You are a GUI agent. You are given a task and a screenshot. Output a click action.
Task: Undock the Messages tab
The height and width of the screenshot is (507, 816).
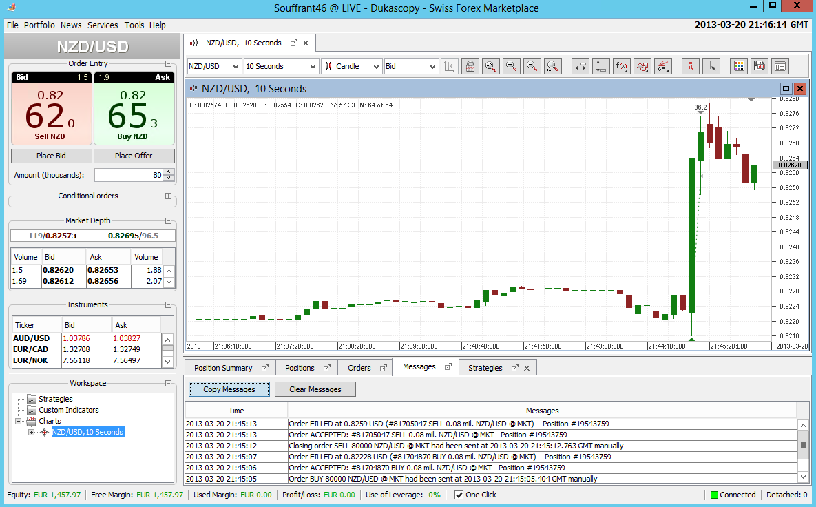(x=448, y=367)
